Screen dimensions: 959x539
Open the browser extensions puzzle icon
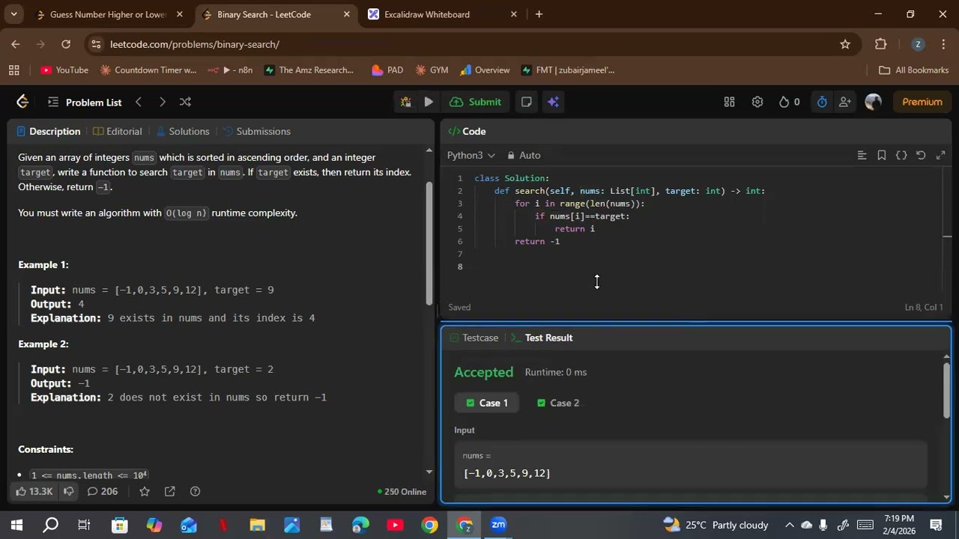[x=881, y=44]
